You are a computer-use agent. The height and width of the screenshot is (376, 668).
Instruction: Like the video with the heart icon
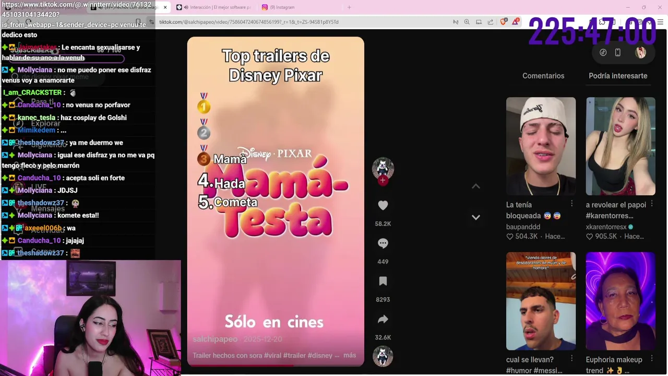pyautogui.click(x=383, y=205)
